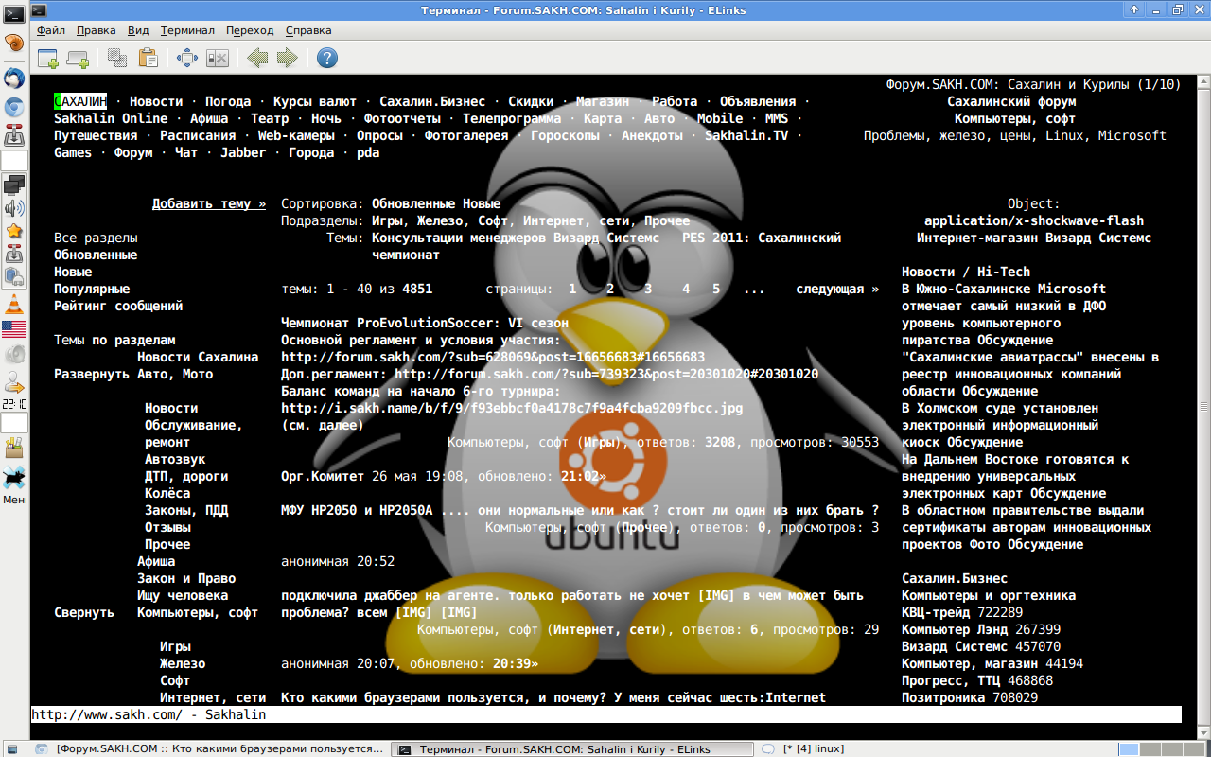Click the yellow star icon in left panel
Viewport: 1211px width, 757px height.
pos(14,231)
